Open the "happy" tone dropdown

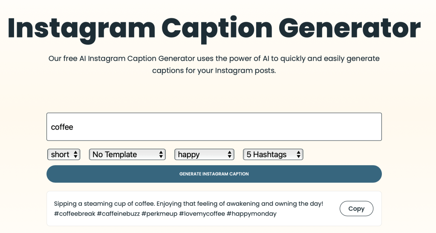coord(204,155)
